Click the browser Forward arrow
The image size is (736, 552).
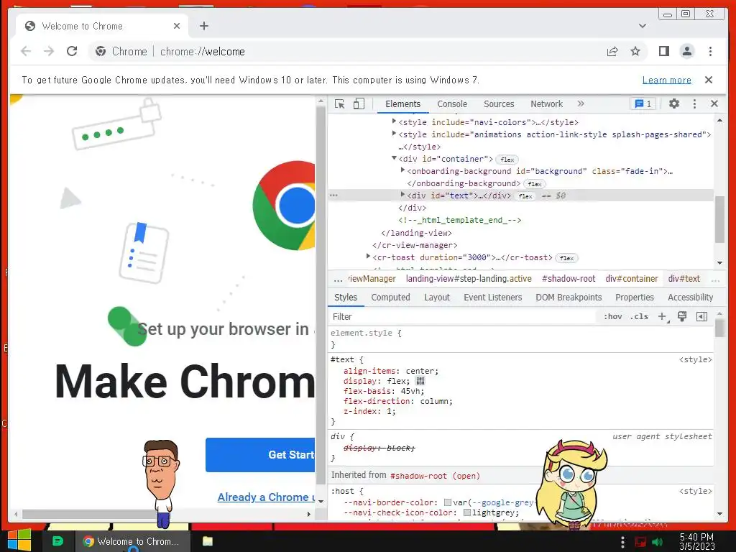(x=49, y=51)
